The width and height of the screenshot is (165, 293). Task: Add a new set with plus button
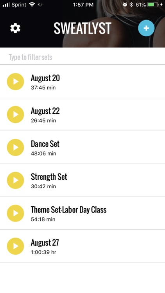(x=146, y=28)
